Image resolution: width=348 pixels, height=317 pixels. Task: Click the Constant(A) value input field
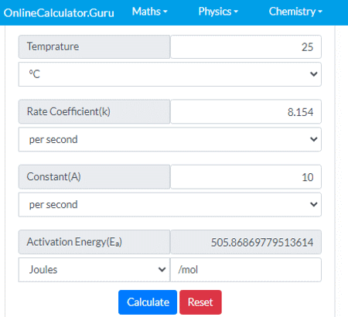point(246,177)
